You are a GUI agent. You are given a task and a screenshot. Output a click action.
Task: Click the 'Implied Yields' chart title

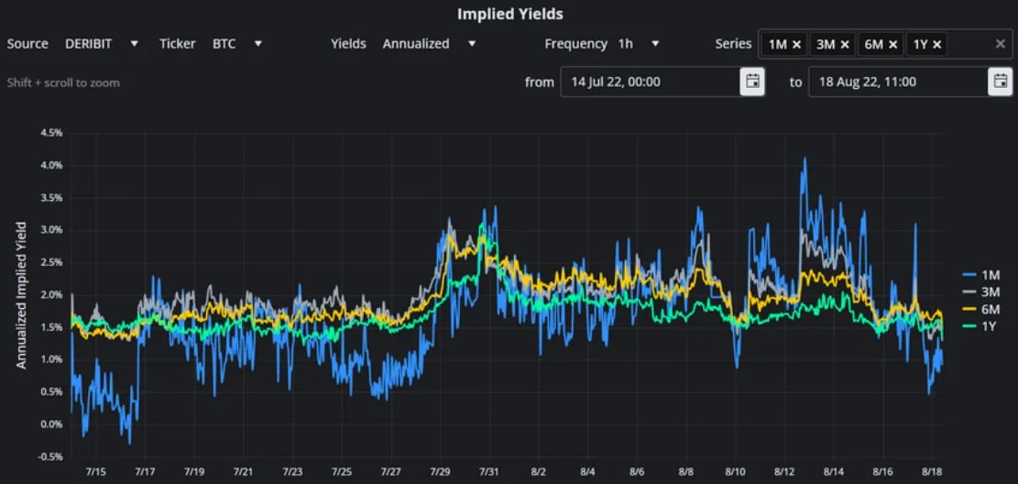(510, 14)
